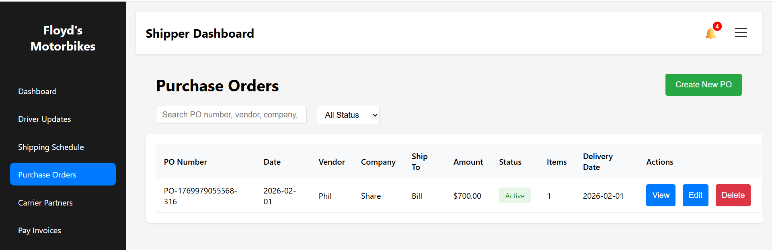Focus the PO search input field
The width and height of the screenshot is (772, 250).
tap(231, 115)
